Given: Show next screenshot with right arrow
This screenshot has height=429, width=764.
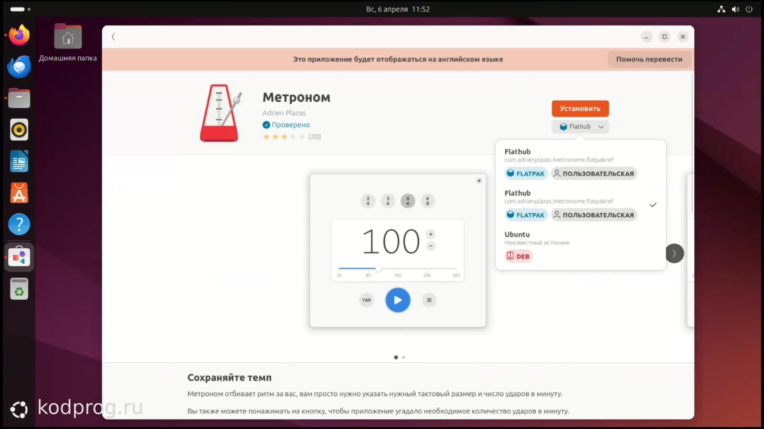Looking at the screenshot, I should point(674,253).
